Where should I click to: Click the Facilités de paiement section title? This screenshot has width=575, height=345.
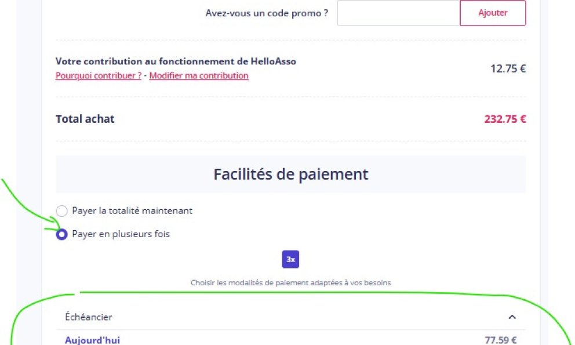click(290, 173)
